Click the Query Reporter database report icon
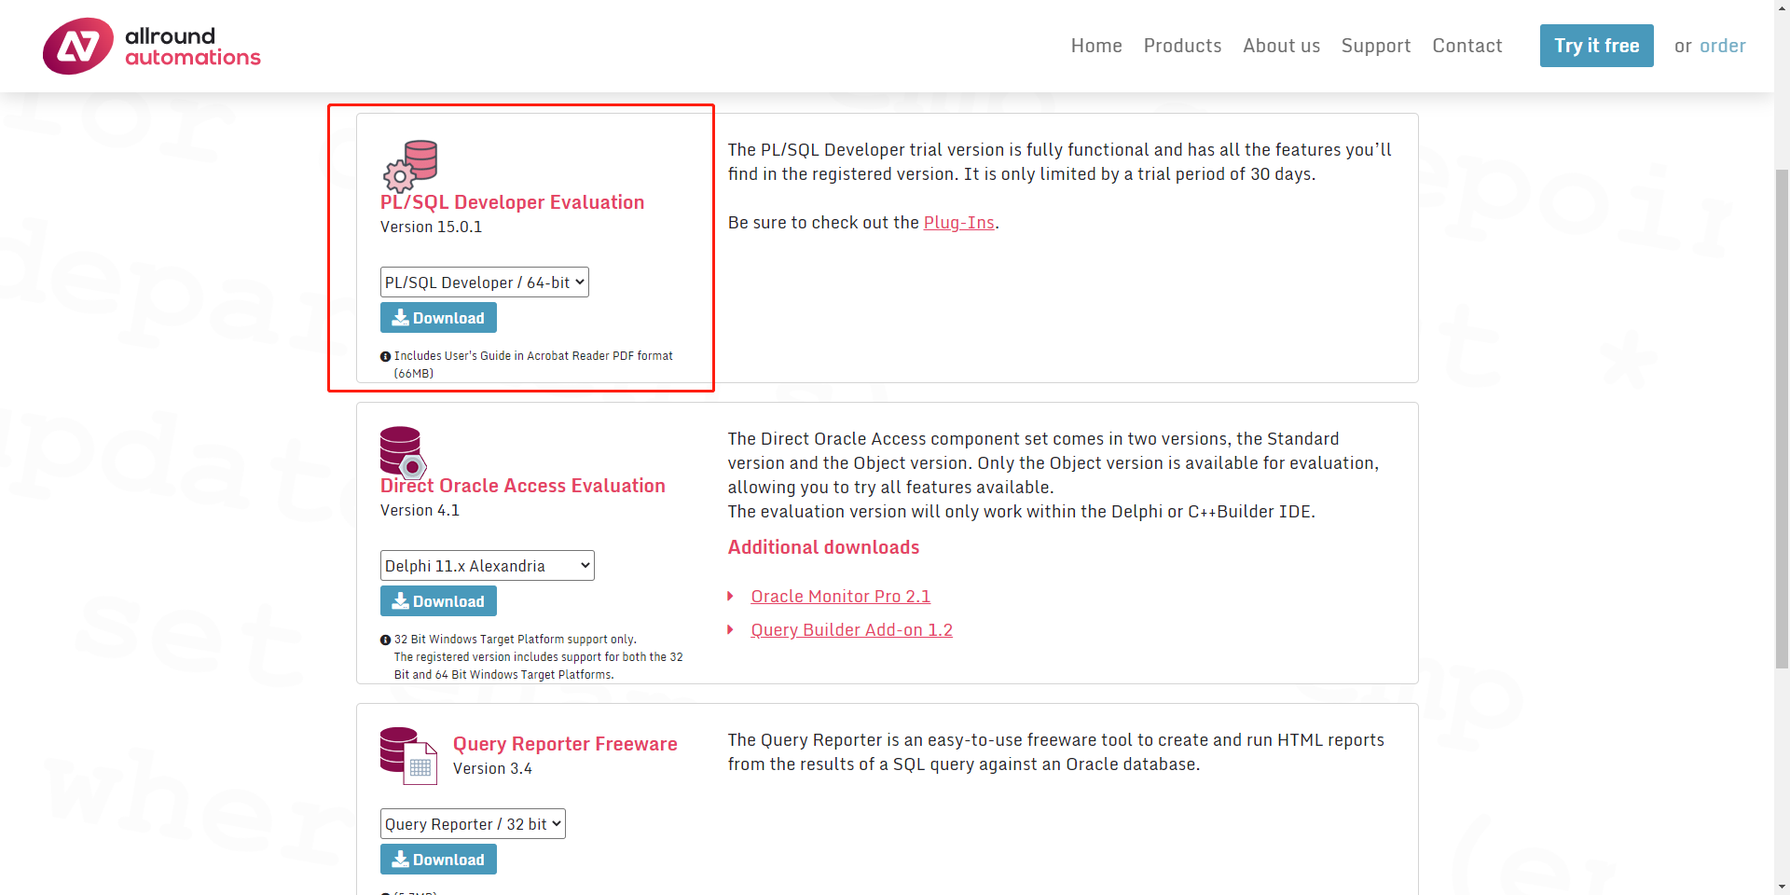 click(408, 755)
